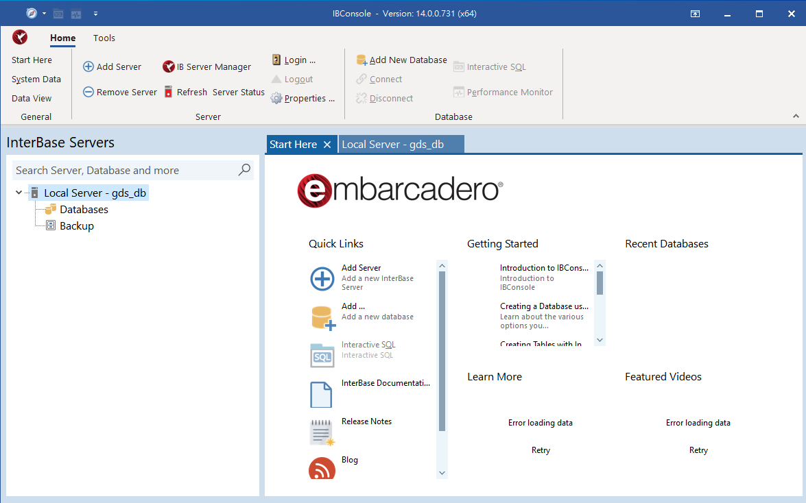Screen dimensions: 806x503
Task: Click the Connect database icon
Action: tap(362, 79)
